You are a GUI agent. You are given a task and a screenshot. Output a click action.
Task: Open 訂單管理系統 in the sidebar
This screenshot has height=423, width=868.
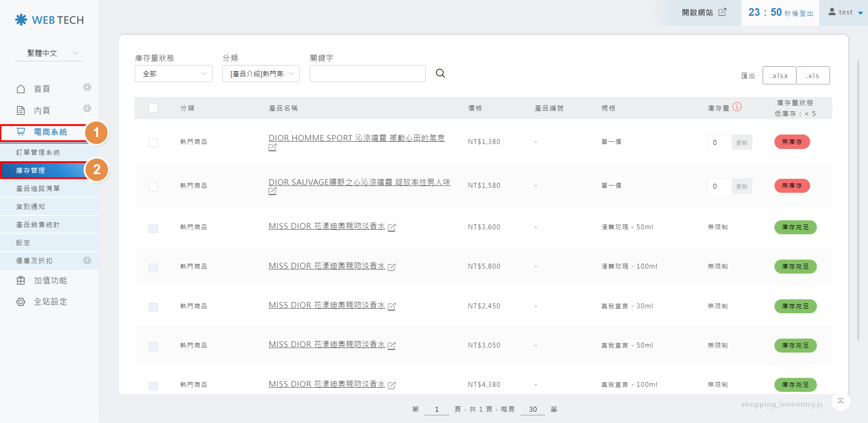pos(38,153)
